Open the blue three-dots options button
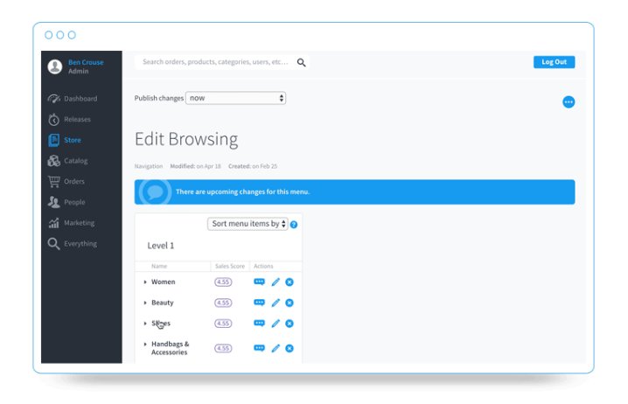The height and width of the screenshot is (404, 628). [569, 102]
